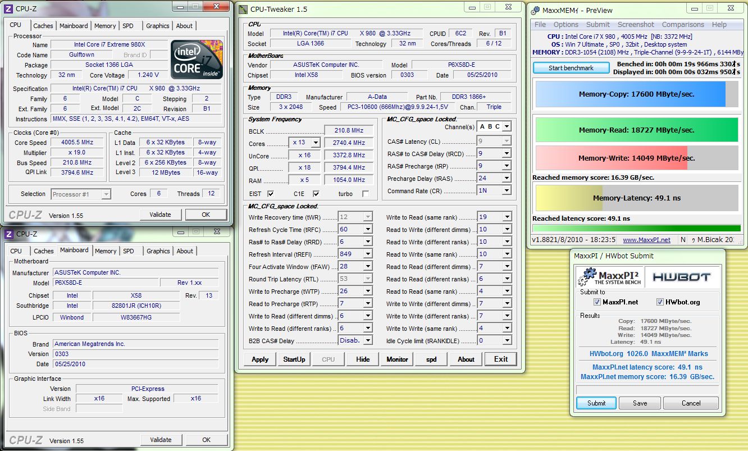Switch to the SPD tab in Processor CPU-Z window
This screenshot has height=451, width=748.
coord(128,26)
